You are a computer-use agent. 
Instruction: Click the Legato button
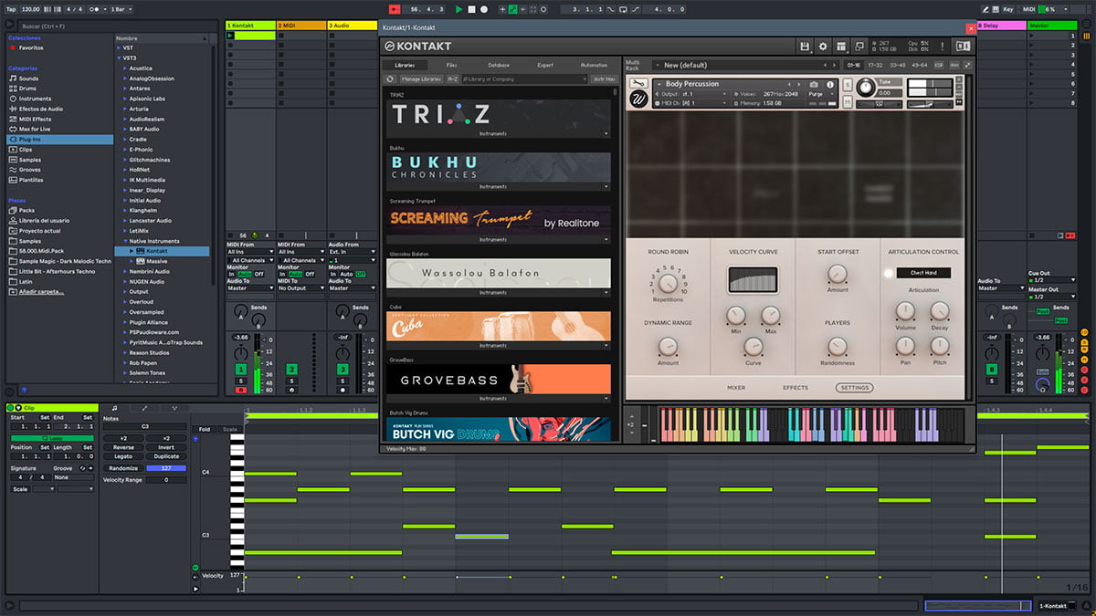123,456
